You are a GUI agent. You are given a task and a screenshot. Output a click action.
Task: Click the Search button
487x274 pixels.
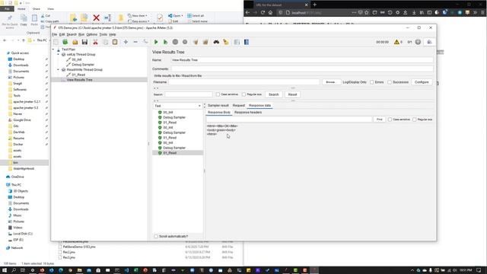click(x=274, y=94)
